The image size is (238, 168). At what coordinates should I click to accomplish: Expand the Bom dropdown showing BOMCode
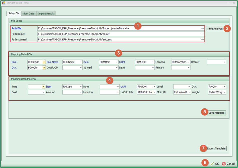point(44,62)
